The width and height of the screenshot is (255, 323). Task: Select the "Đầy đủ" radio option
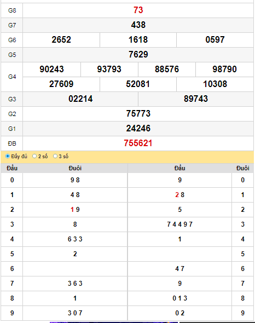click(8, 156)
